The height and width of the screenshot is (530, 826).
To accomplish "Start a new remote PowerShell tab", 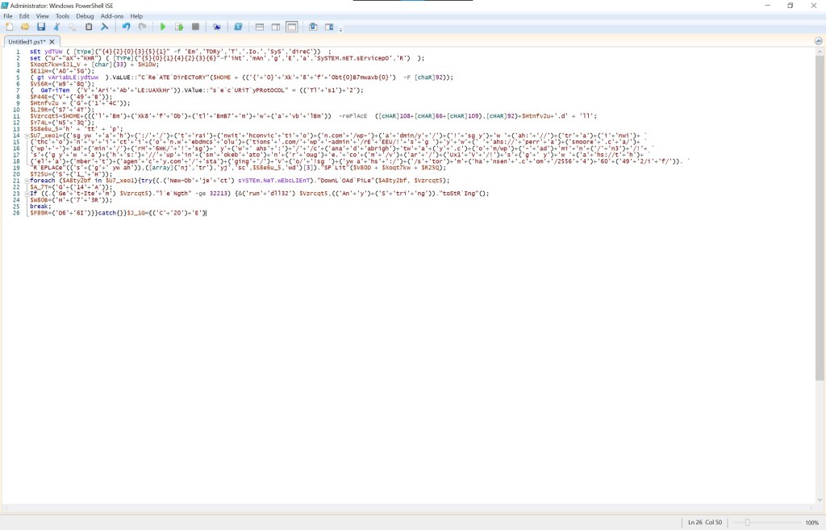I will pyautogui.click(x=217, y=27).
